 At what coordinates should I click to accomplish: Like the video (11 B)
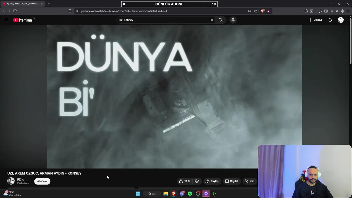tap(184, 181)
